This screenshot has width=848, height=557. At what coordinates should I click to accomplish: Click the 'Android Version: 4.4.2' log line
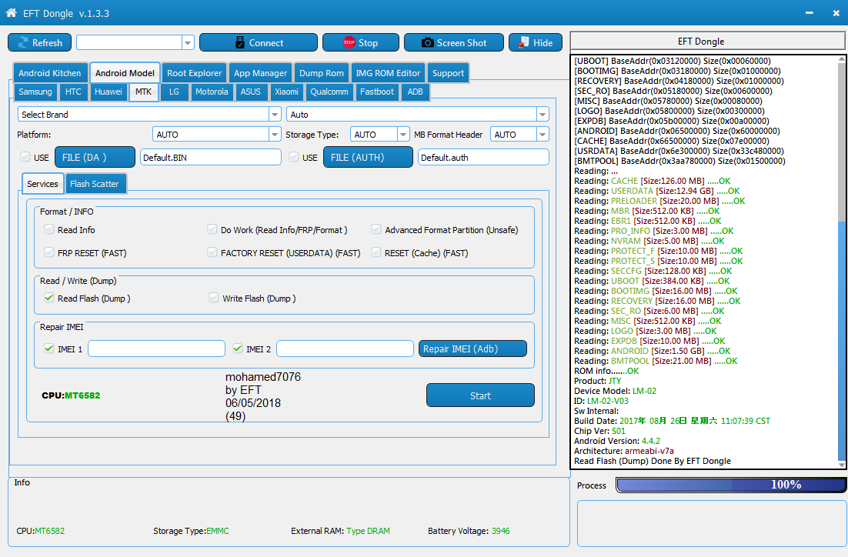coord(617,441)
